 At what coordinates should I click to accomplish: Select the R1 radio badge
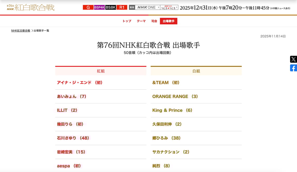121,7
